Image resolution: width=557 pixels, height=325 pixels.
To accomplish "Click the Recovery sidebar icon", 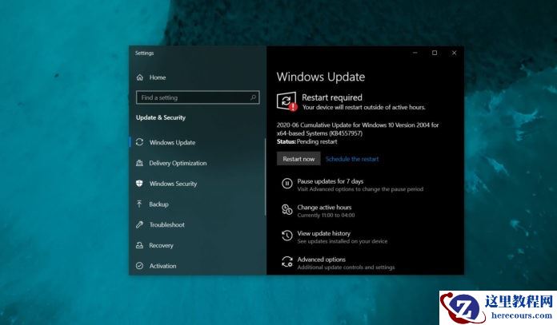I will (x=139, y=245).
